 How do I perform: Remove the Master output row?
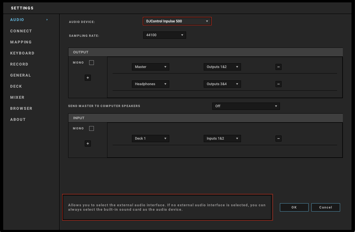tap(278, 67)
